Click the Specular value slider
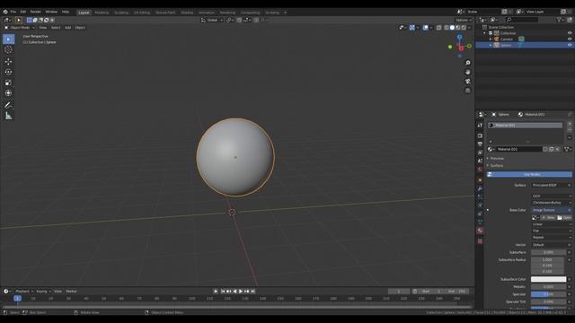This screenshot has height=323, width=575. 548,294
